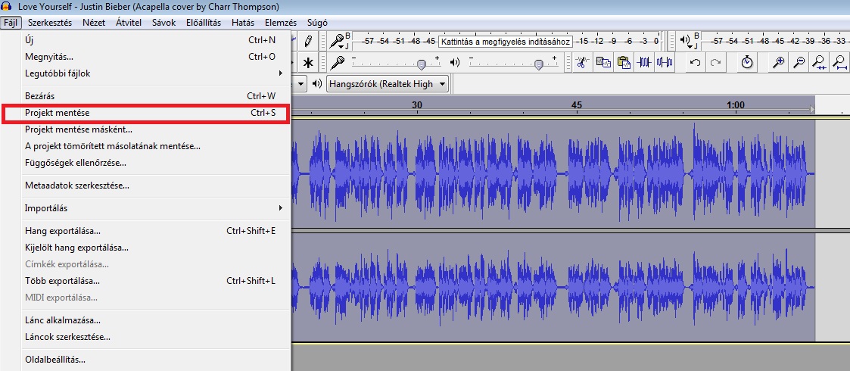
Task: Click the microphone icon beside recording volume slider
Action: pyautogui.click(x=338, y=62)
